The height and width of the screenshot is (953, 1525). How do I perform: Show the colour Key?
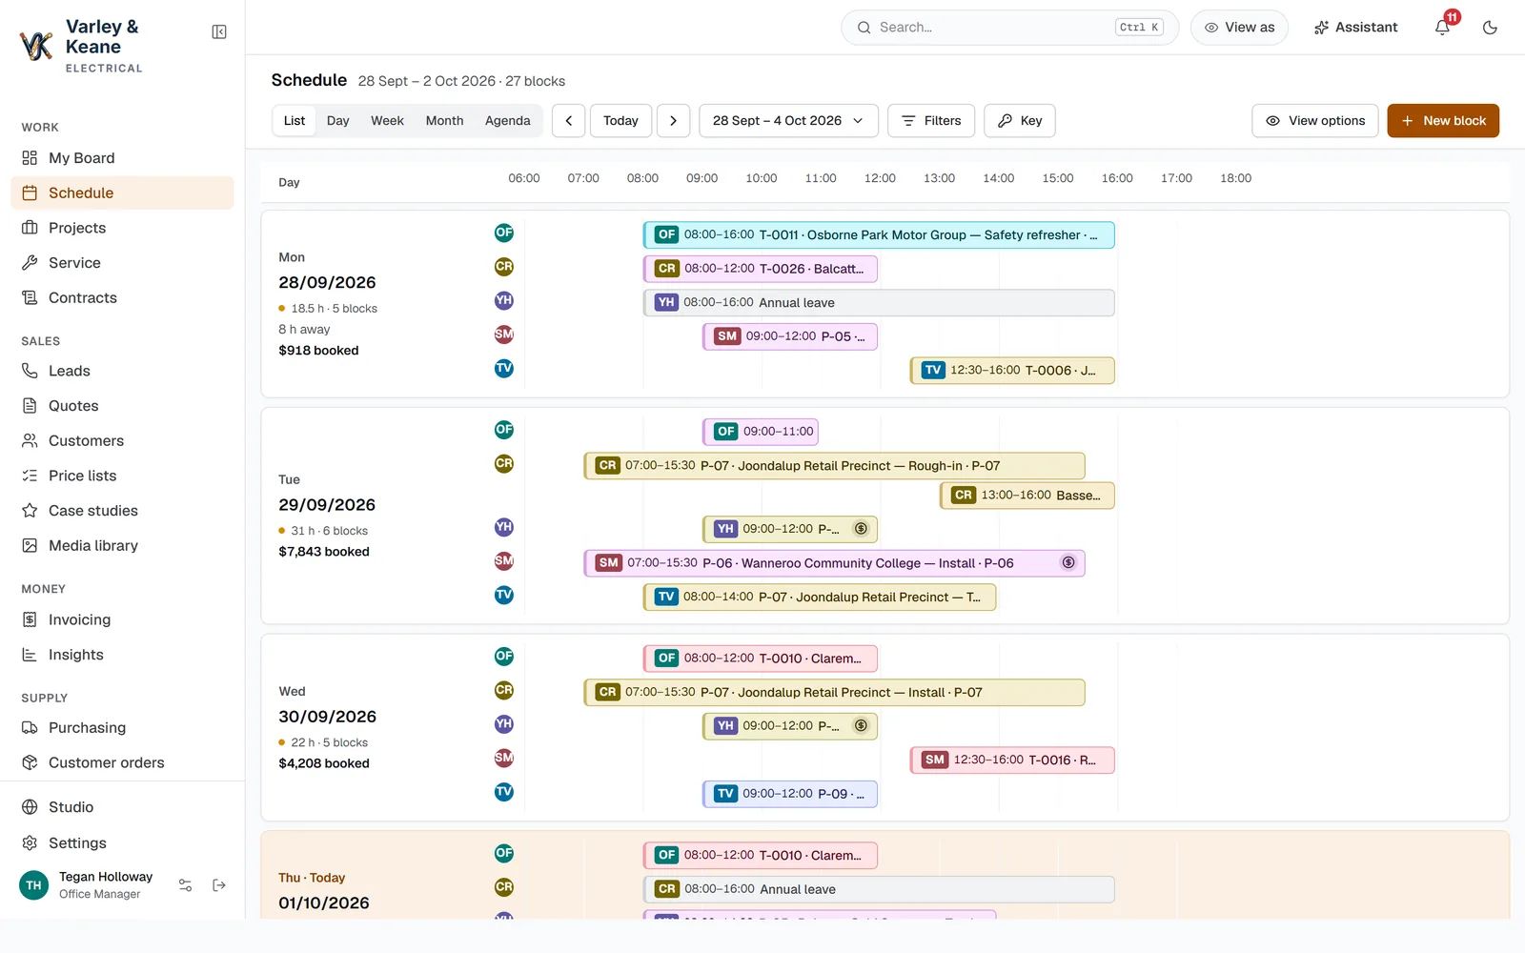click(1020, 121)
